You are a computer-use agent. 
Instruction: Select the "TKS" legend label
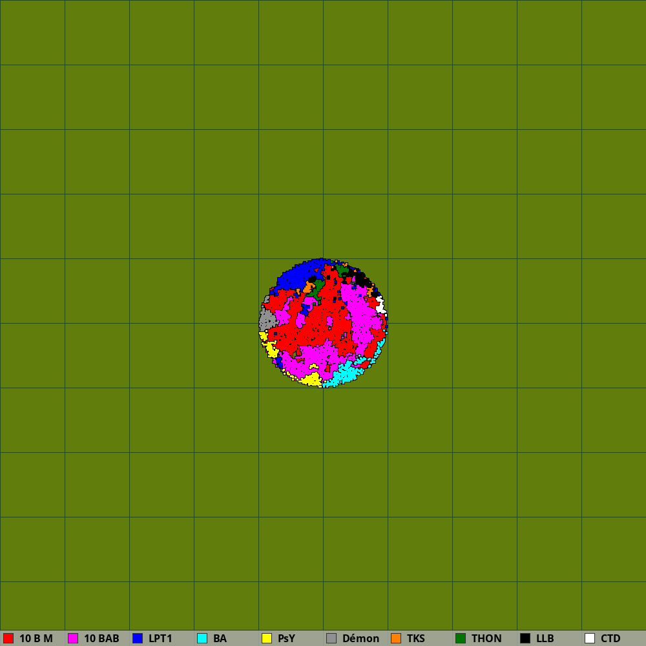pyautogui.click(x=415, y=638)
